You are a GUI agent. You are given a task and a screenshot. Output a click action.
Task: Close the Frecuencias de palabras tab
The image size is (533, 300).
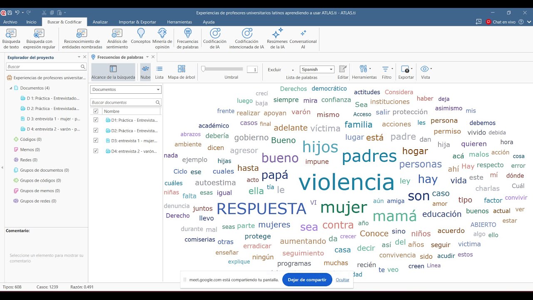tap(153, 57)
